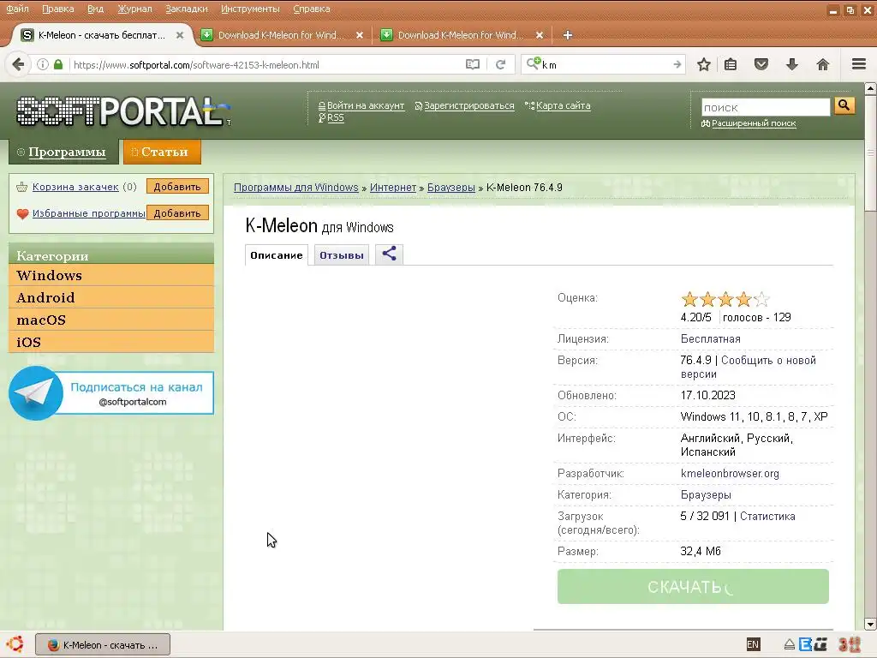
Task: Close the second Download K-Meleon tab
Action: [360, 34]
